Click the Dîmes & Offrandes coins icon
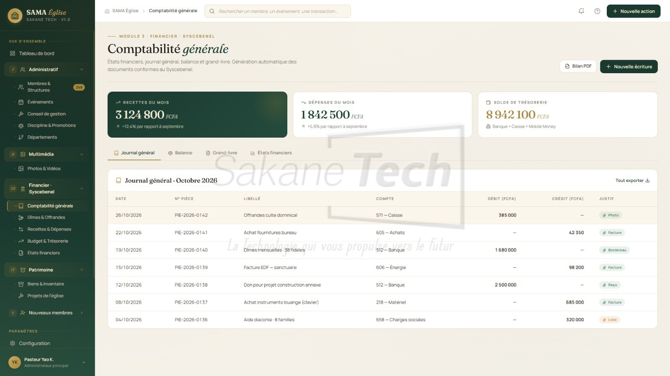670x376 pixels. click(21, 217)
